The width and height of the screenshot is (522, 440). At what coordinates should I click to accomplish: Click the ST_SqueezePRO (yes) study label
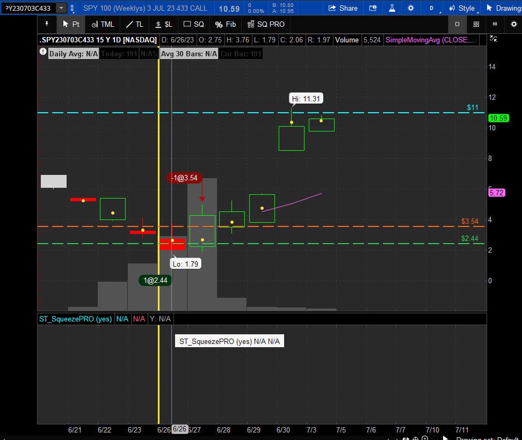coord(76,319)
